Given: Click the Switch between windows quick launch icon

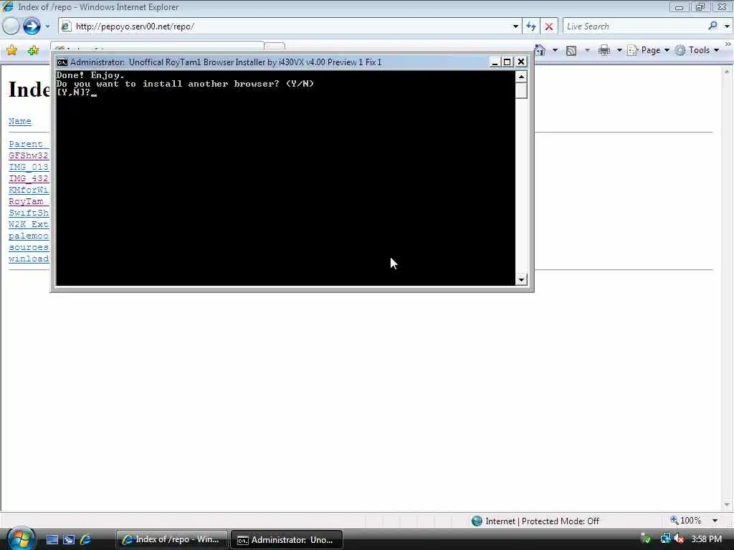Looking at the screenshot, I should [69, 540].
